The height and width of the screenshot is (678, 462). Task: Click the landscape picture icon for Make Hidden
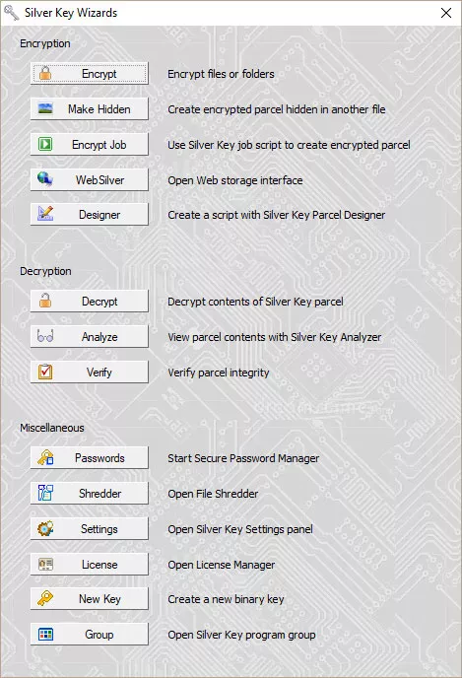[x=45, y=108]
